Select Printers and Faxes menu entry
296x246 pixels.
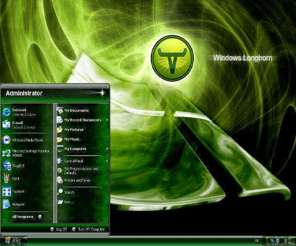pos(82,180)
